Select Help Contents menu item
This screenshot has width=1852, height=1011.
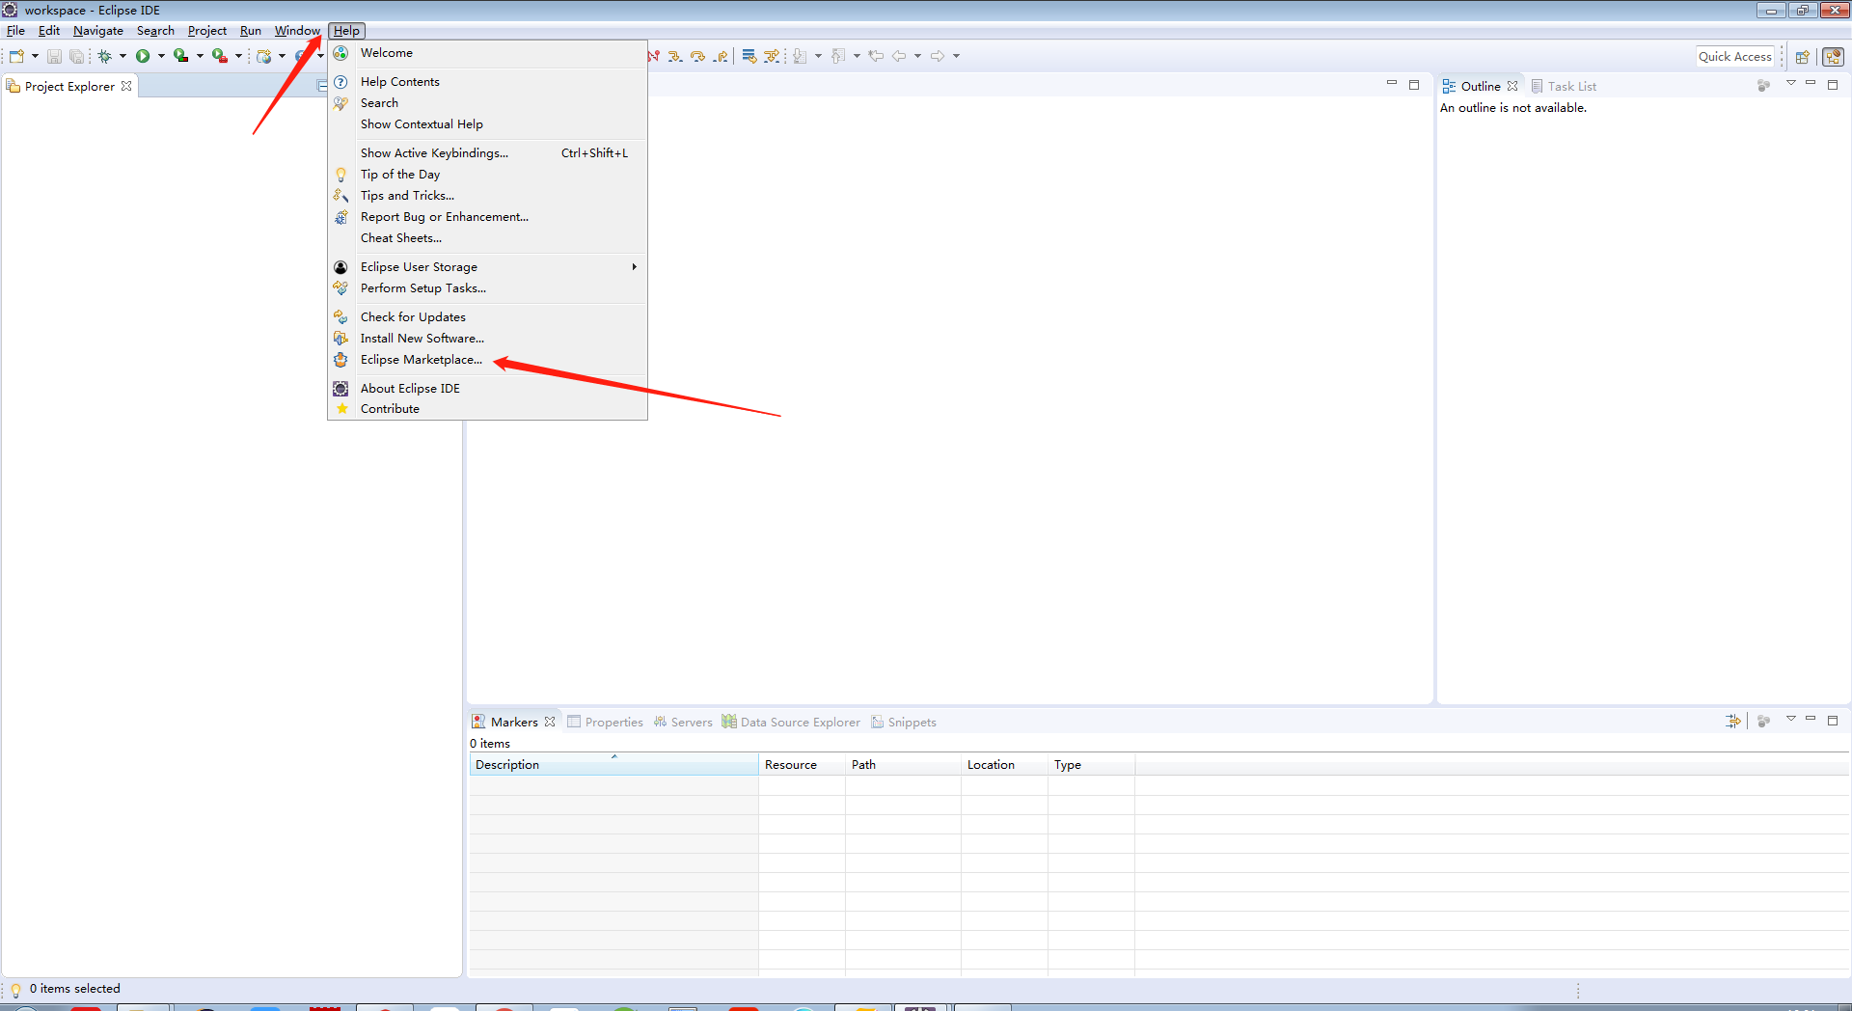point(487,82)
